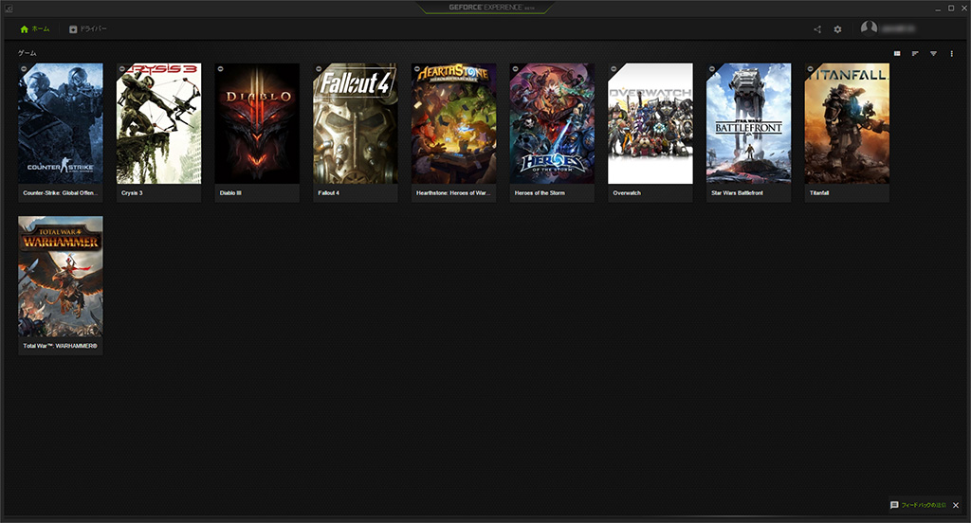Image resolution: width=971 pixels, height=523 pixels.
Task: Click the user profile avatar
Action: coord(869,28)
